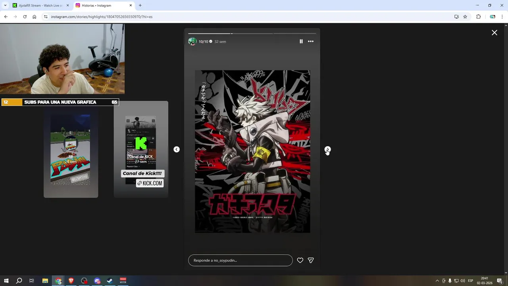Go to the browser home page
The width and height of the screenshot is (508, 286).
click(x=35, y=17)
